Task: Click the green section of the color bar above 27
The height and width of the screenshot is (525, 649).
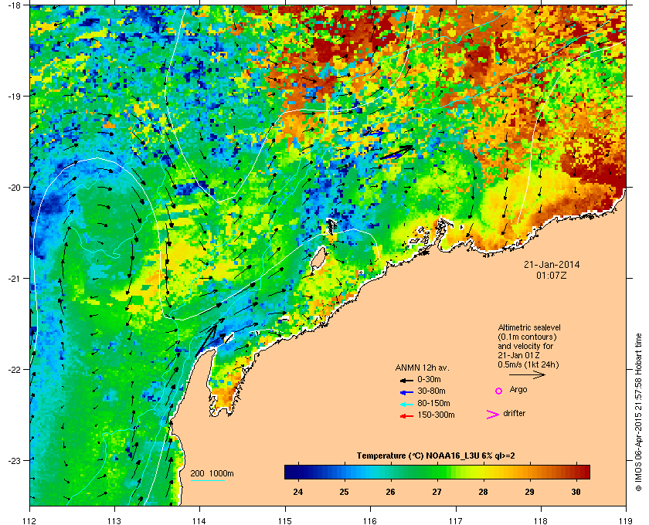Action: (437, 472)
